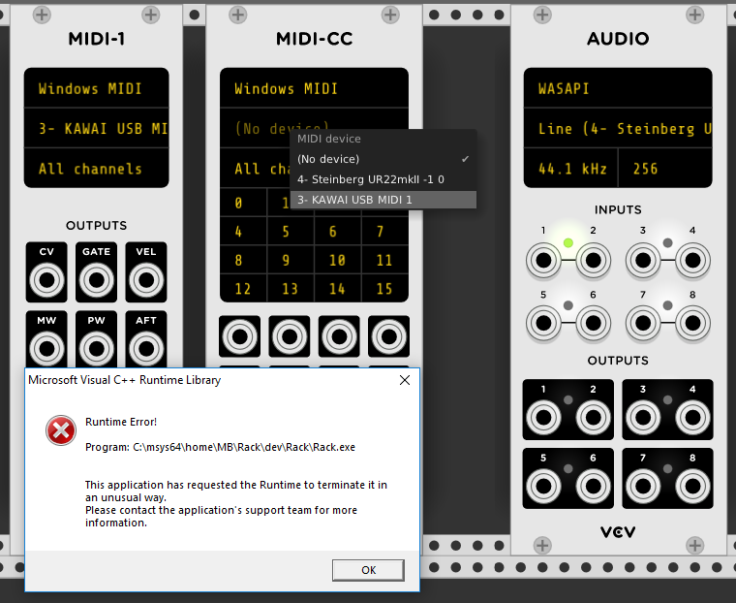Click the MIDI-CC module title
Viewport: 736px width, 603px height.
click(314, 39)
